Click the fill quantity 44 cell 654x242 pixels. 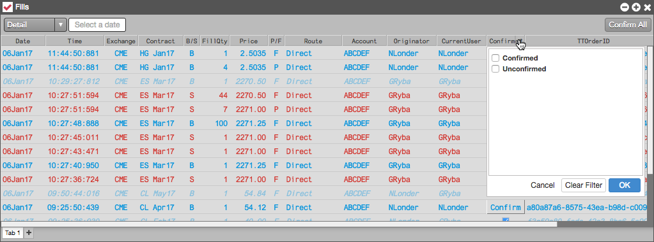click(222, 96)
